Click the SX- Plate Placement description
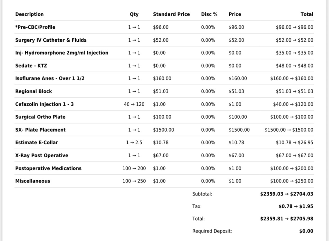329x241 pixels. [x=40, y=130]
